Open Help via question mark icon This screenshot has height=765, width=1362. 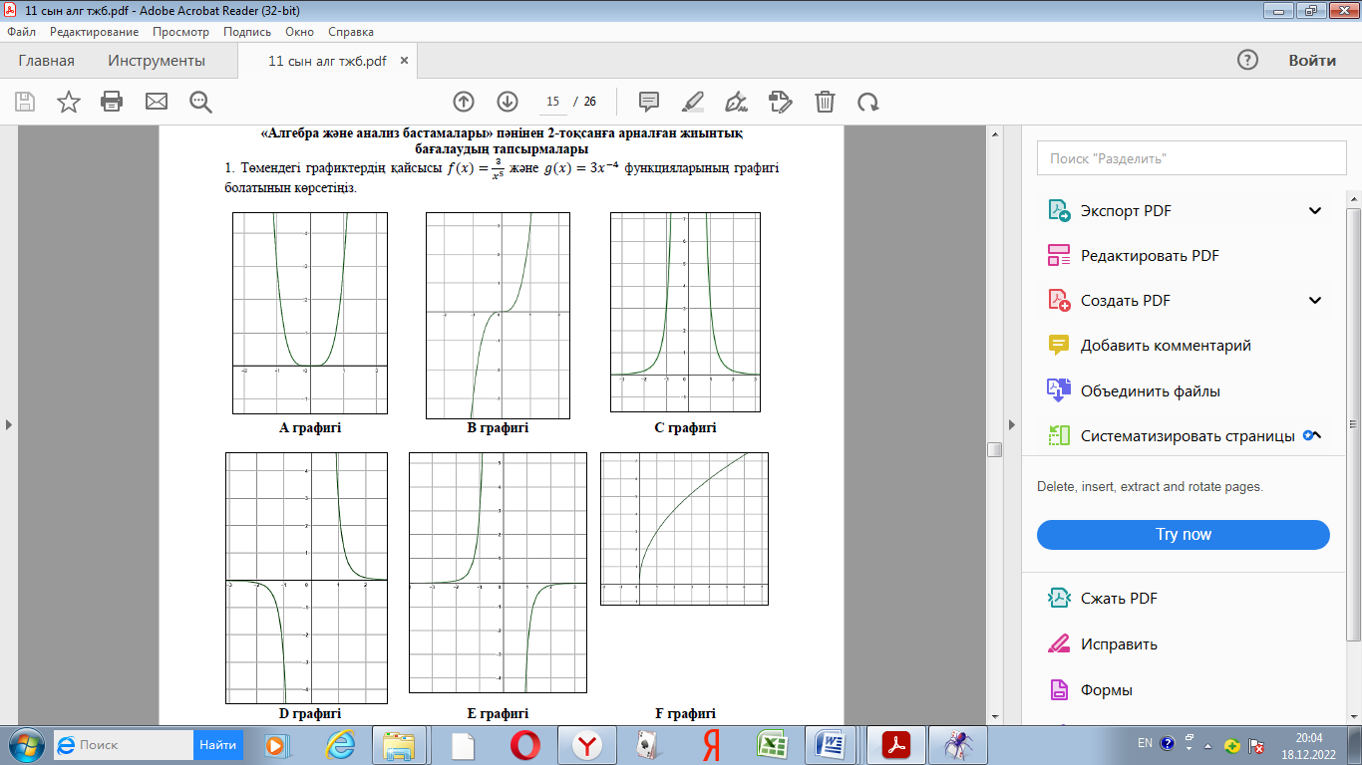1247,60
